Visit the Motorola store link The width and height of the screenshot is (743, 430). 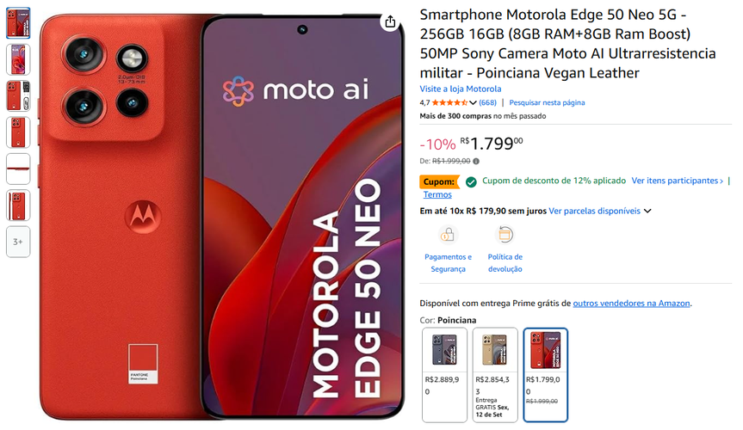point(460,89)
